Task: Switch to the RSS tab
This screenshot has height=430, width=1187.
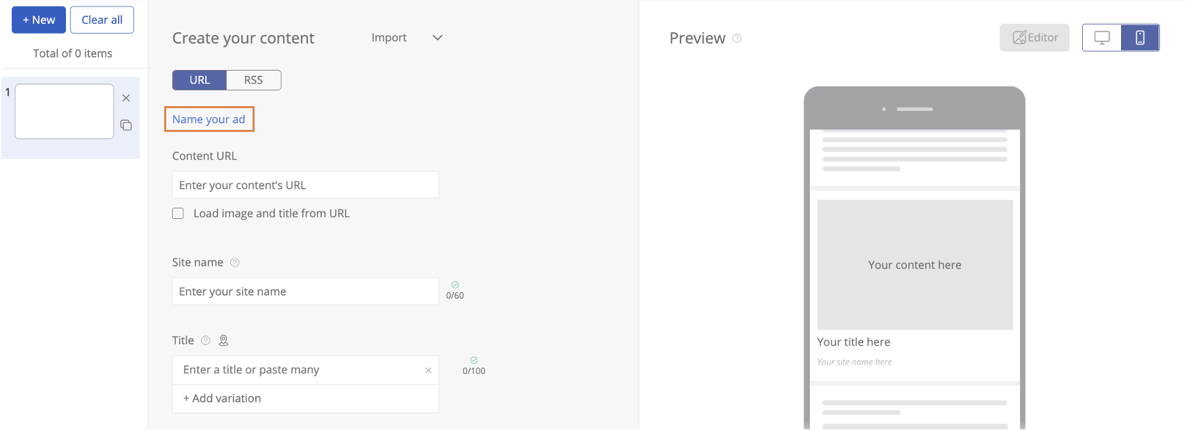Action: click(253, 80)
